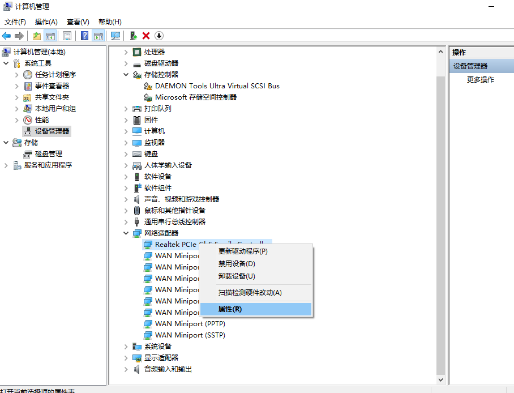Click the Properties toolbar icon
514x393 pixels.
pos(67,36)
